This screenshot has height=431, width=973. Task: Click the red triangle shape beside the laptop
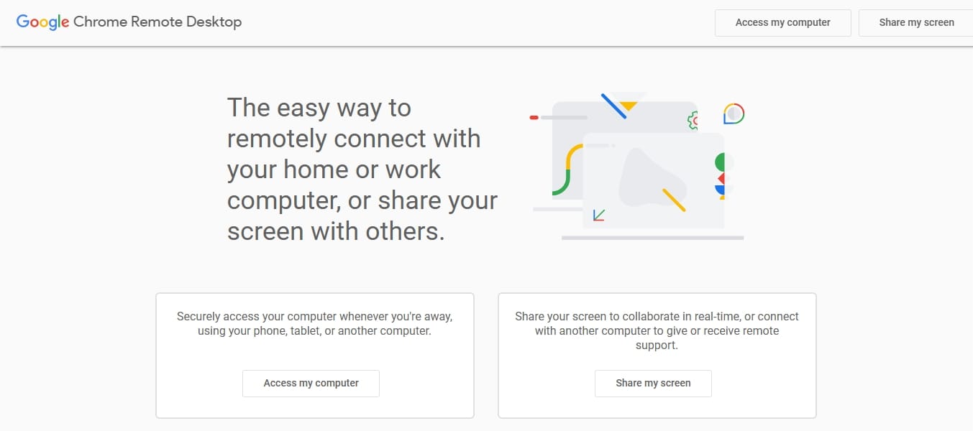pos(721,179)
